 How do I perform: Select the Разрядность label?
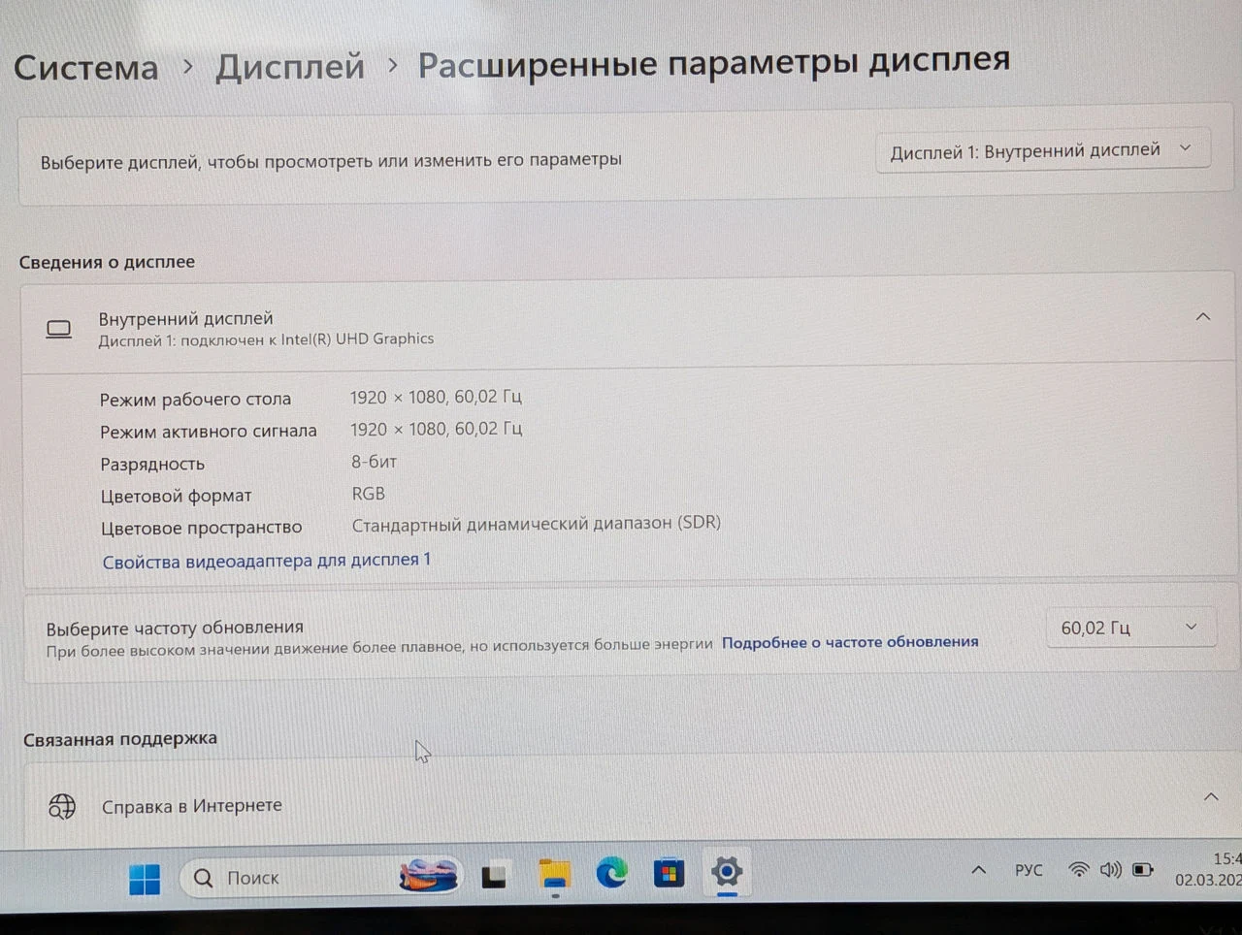click(152, 465)
